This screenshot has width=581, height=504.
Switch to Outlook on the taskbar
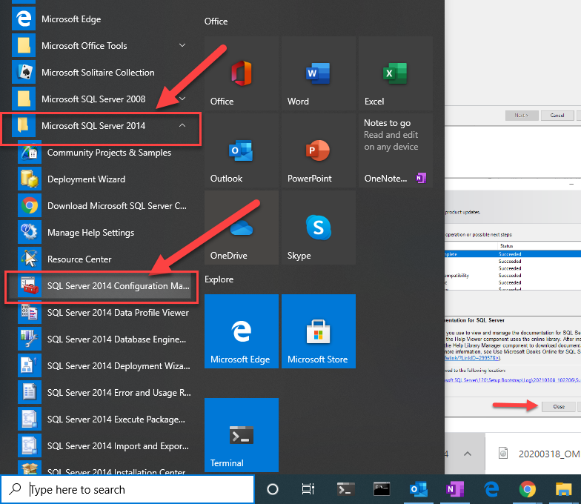click(418, 489)
